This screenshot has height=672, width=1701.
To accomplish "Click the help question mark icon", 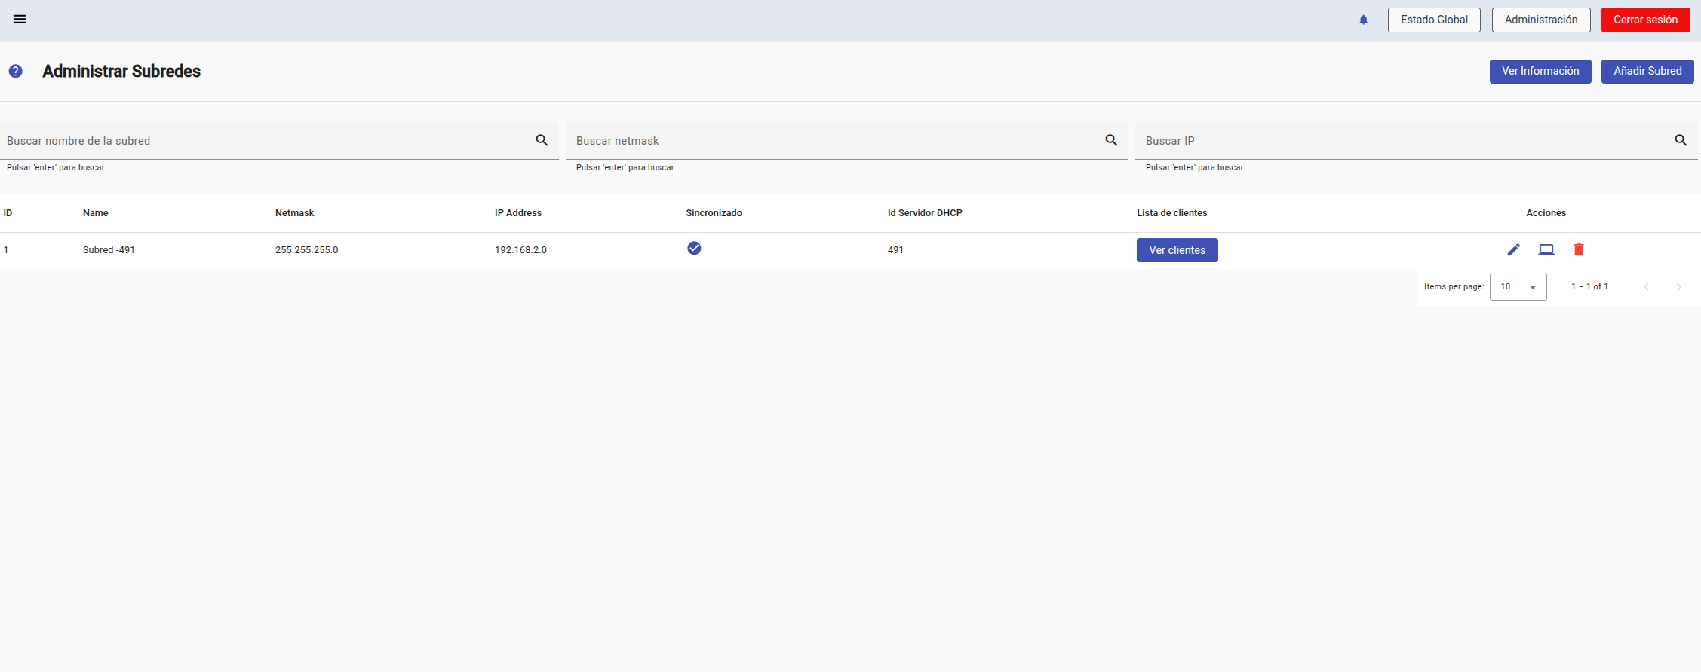I will [15, 72].
